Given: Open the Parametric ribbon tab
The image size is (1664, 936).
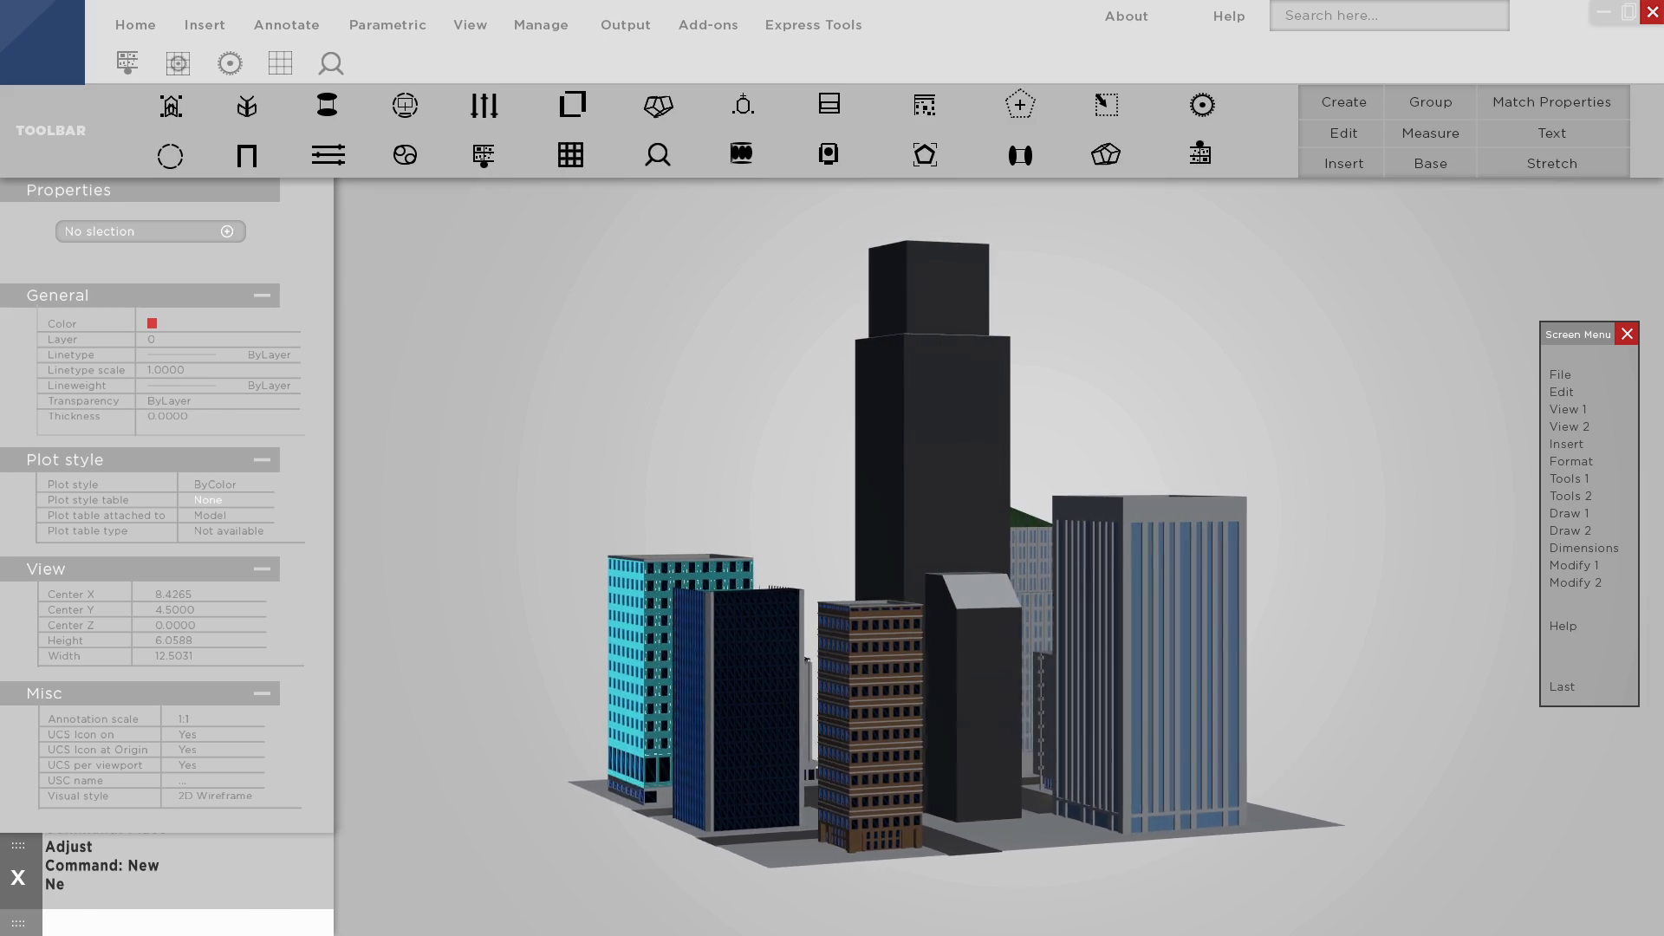Looking at the screenshot, I should coord(387,25).
